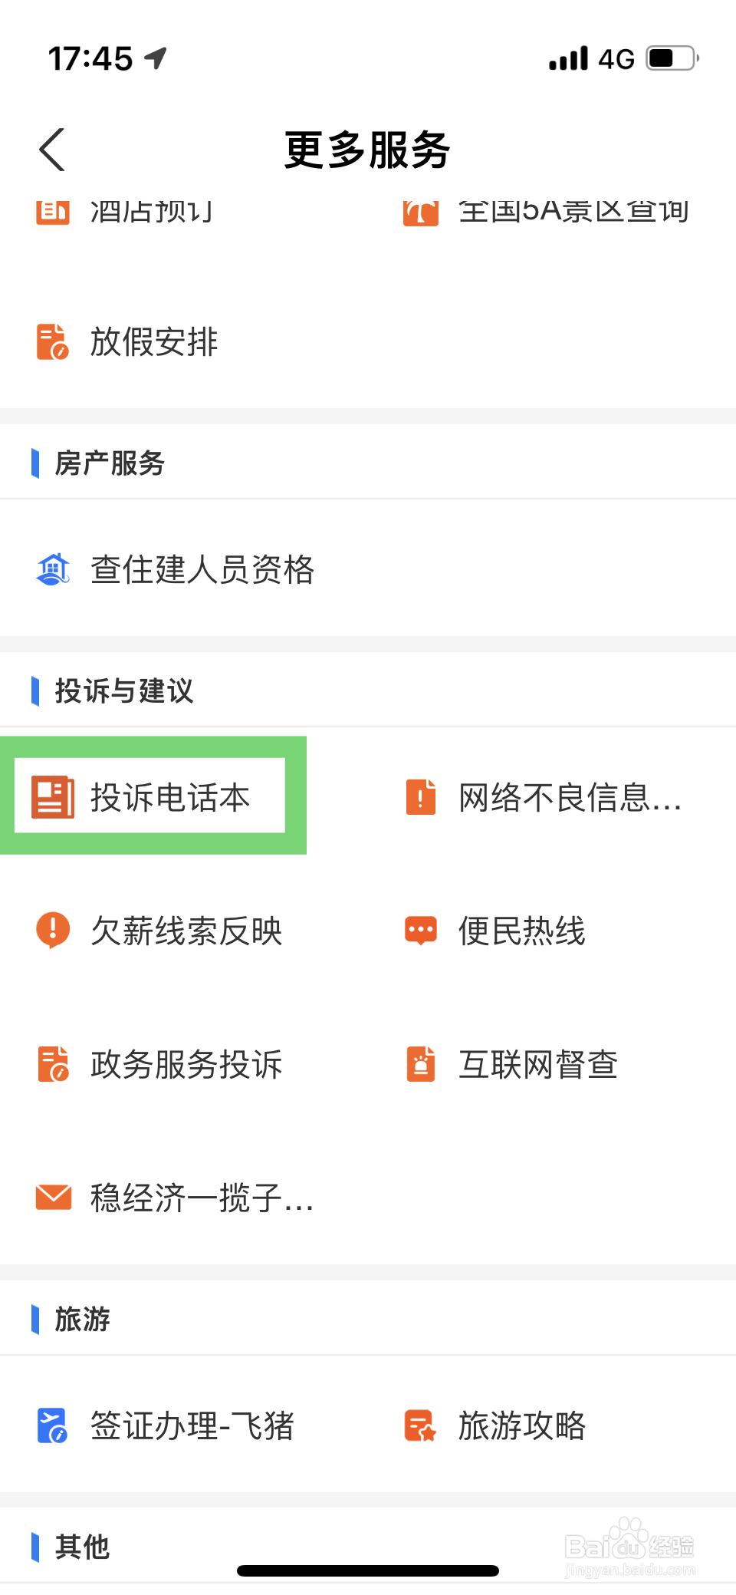Tap the 便民热线 chat bubble icon
Screen dimensions: 736x1595
click(x=421, y=931)
